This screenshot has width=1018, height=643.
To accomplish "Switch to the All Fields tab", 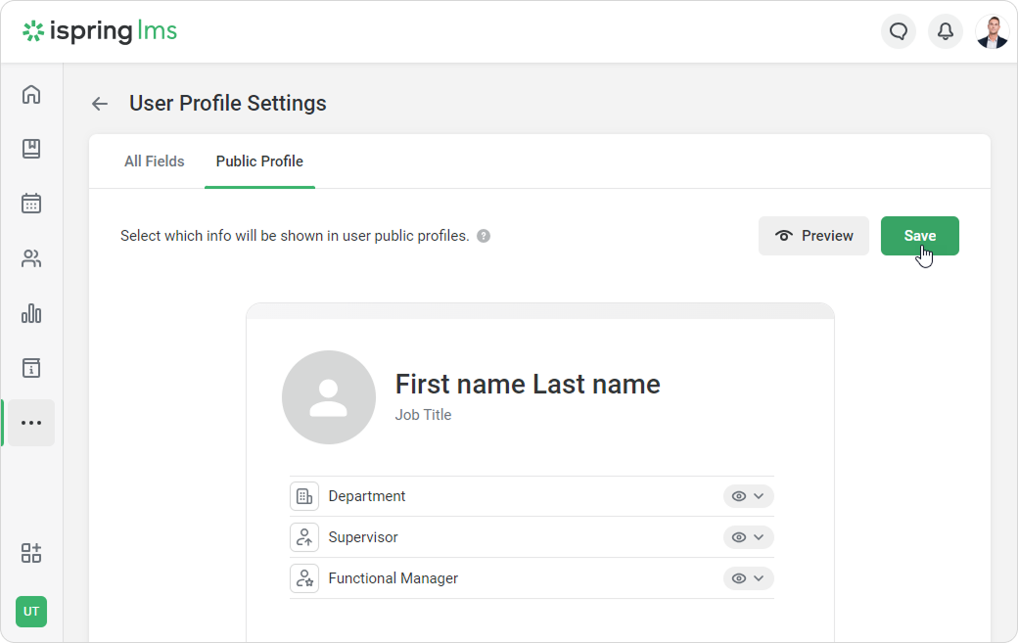I will (x=155, y=161).
